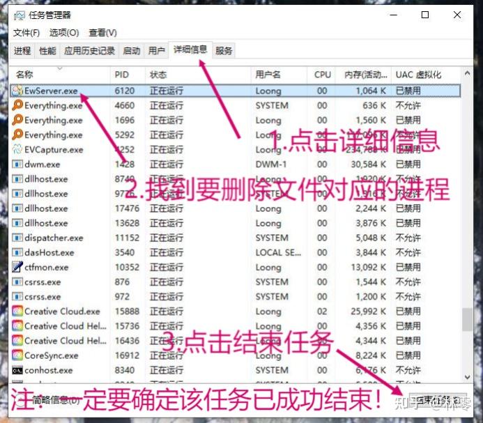Select the ctfmon.exe process name
The image size is (483, 423).
pyautogui.click(x=47, y=267)
